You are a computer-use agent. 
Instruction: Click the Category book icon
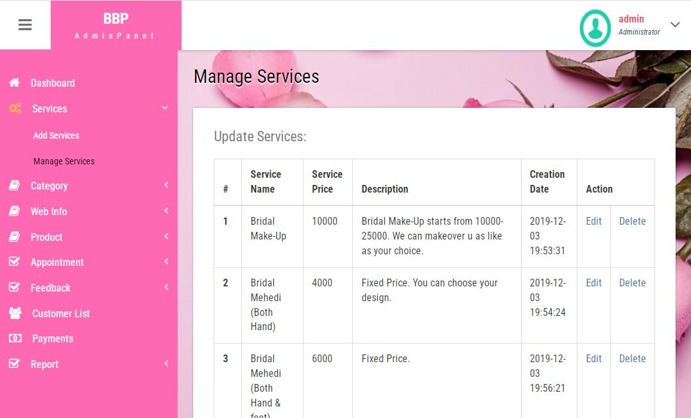click(14, 186)
